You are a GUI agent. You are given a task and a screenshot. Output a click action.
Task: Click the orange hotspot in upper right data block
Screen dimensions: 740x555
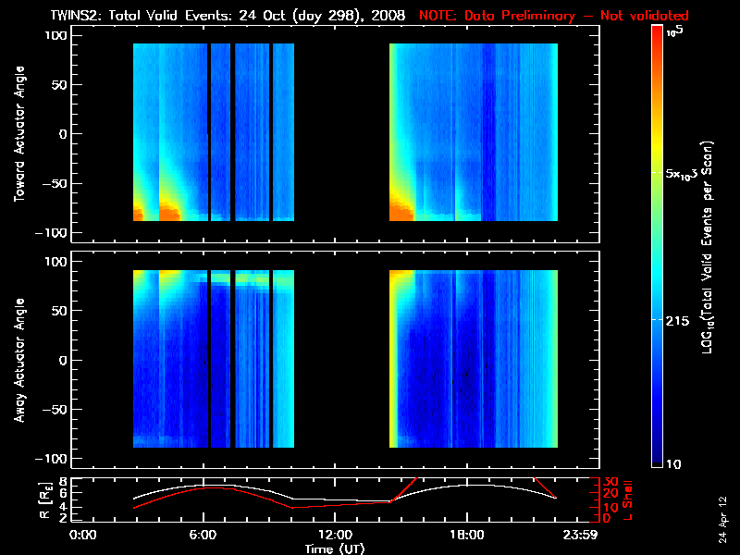pyautogui.click(x=401, y=209)
